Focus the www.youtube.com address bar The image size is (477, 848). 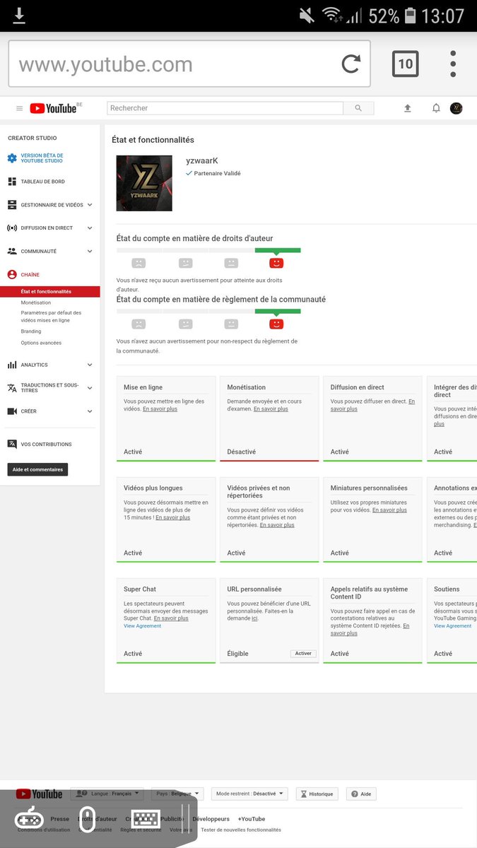pos(189,64)
